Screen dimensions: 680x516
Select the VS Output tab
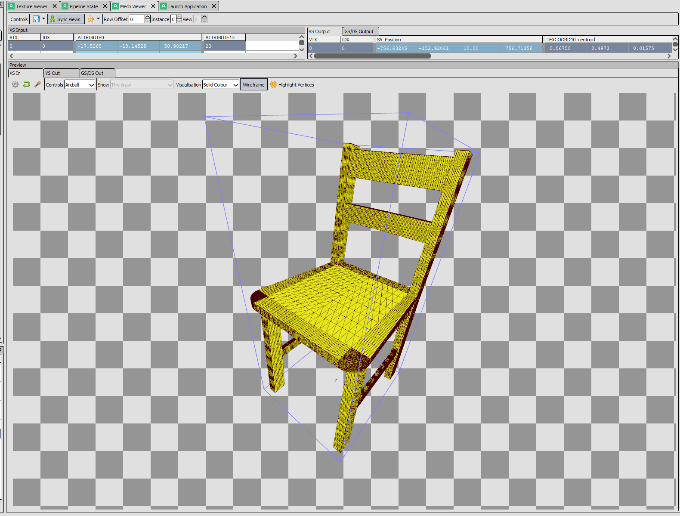pos(325,31)
